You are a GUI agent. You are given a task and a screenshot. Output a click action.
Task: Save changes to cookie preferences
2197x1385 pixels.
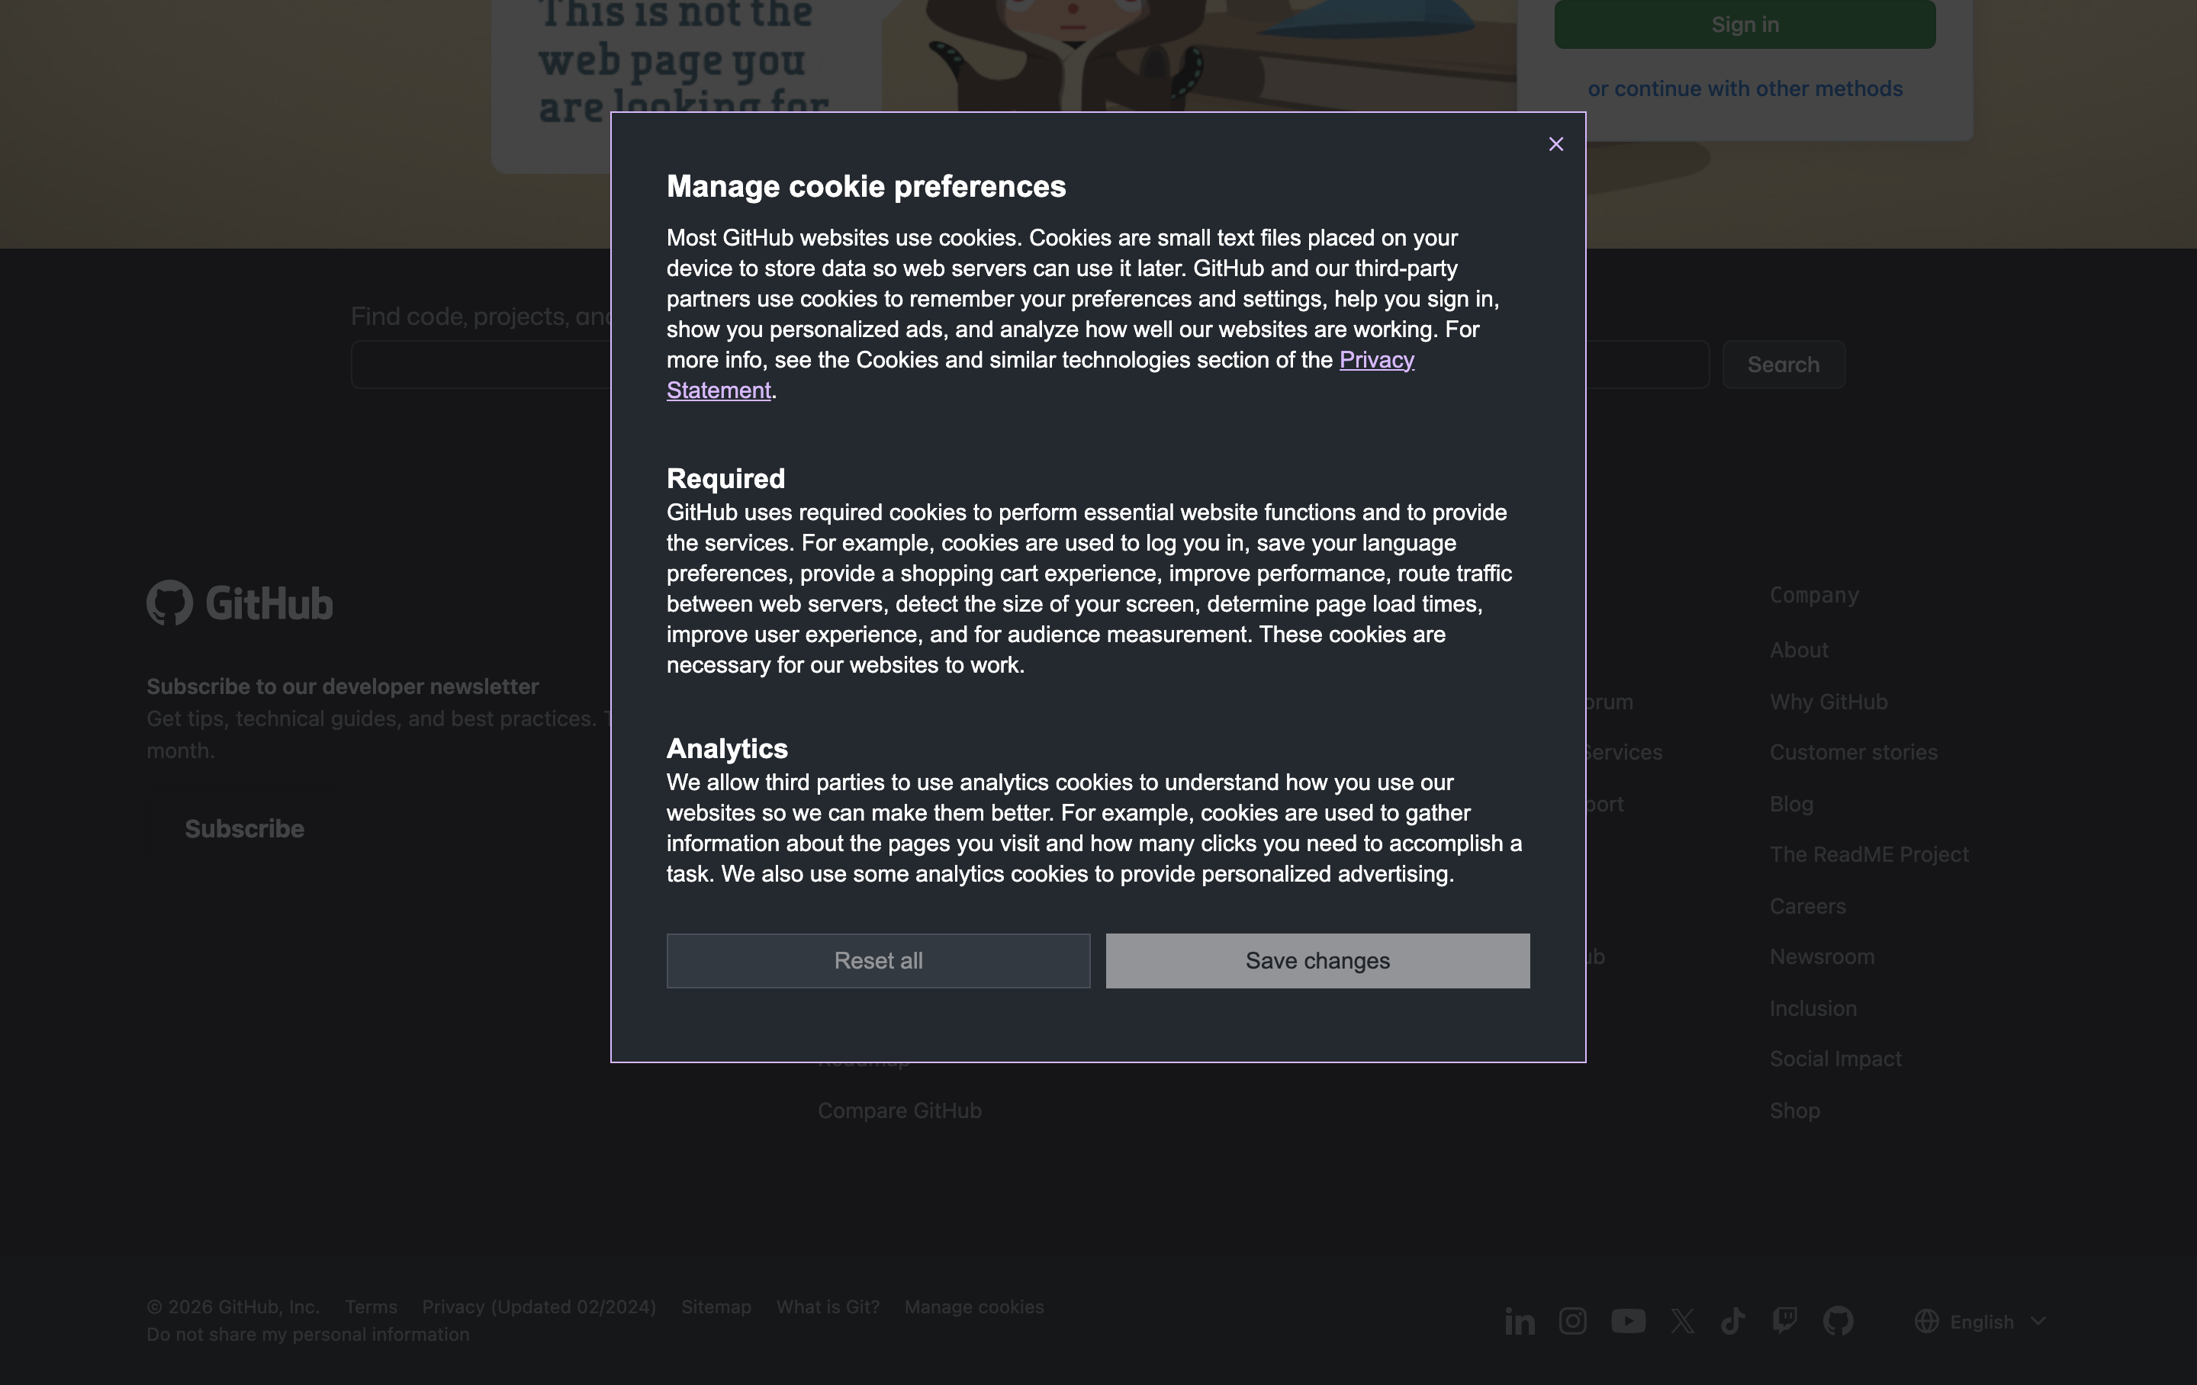[x=1317, y=961]
